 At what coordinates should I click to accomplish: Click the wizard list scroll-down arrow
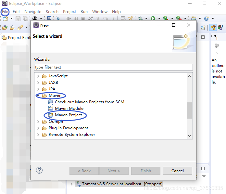click(189, 136)
